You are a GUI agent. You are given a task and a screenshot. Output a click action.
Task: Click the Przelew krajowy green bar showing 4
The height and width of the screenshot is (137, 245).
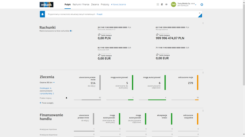pyautogui.click(x=157, y=100)
